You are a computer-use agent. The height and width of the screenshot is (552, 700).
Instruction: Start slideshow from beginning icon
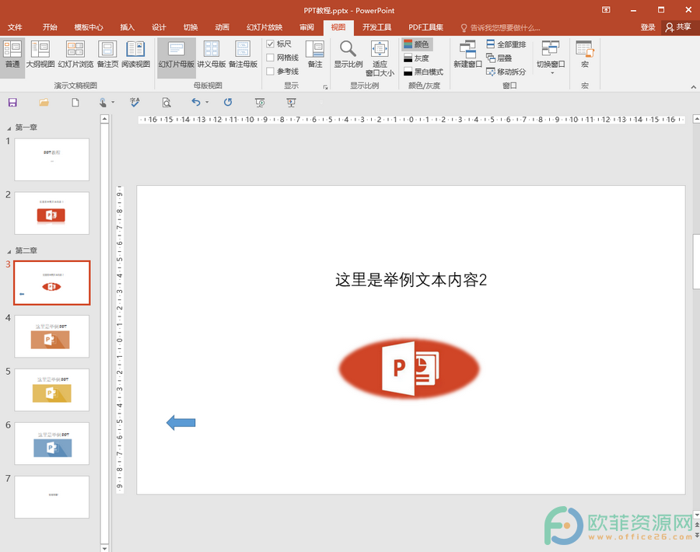260,103
